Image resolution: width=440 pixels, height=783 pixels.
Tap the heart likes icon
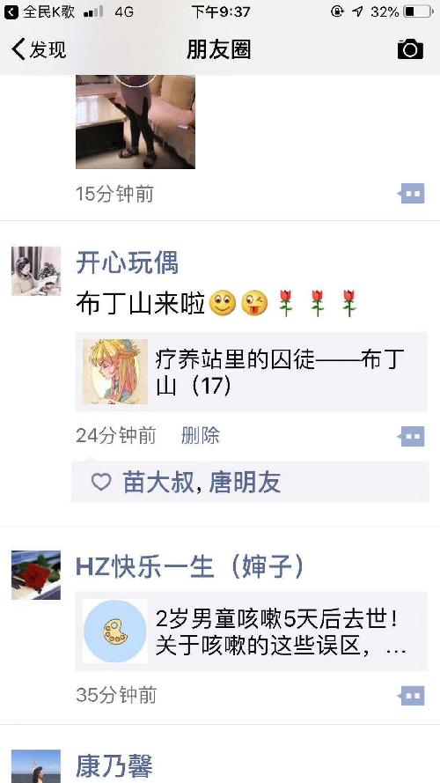101,482
